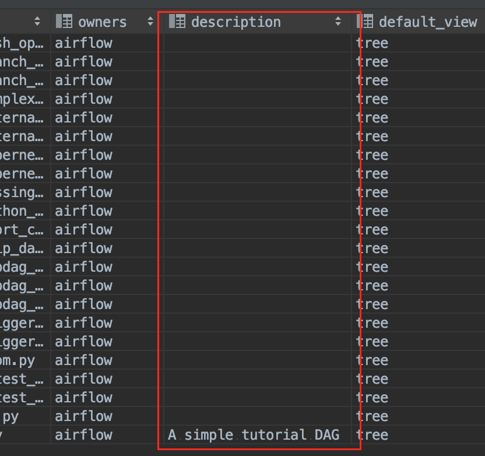Click the default_view column table icon

click(x=365, y=22)
